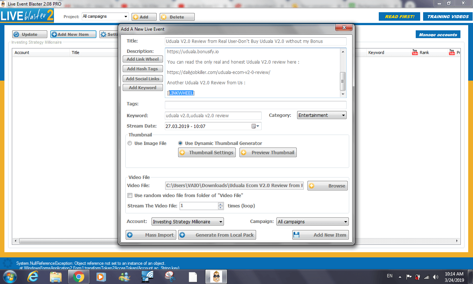Click the Add Keyword button

tap(143, 88)
